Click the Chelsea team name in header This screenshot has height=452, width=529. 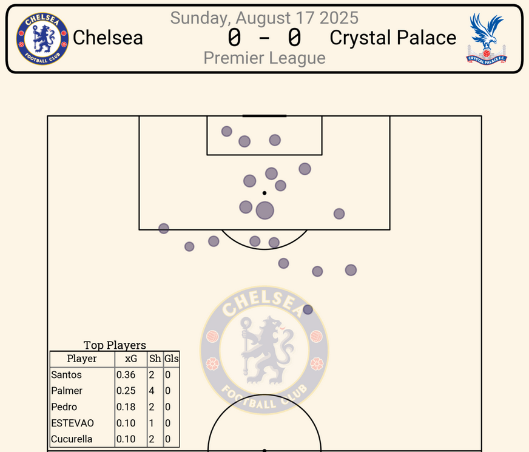tap(108, 38)
